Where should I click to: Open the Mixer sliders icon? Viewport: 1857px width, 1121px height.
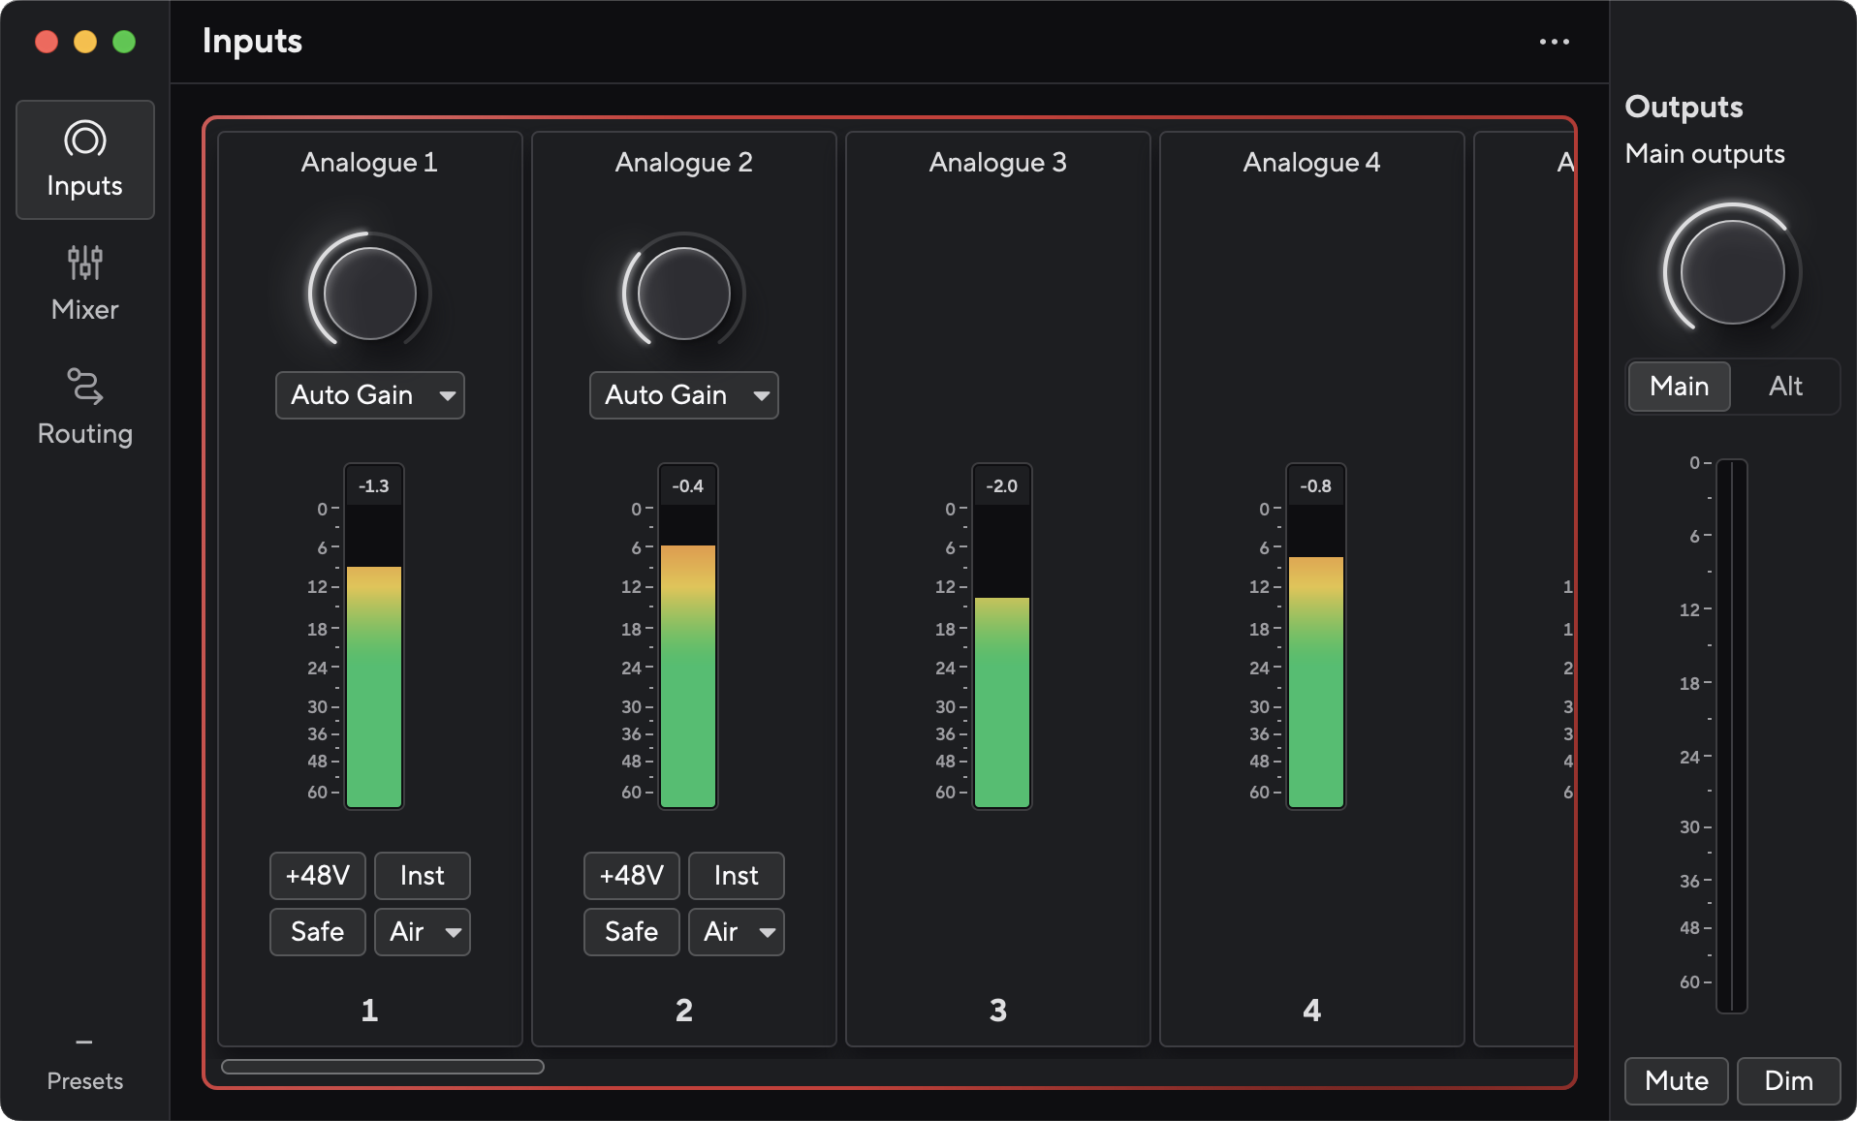click(85, 263)
